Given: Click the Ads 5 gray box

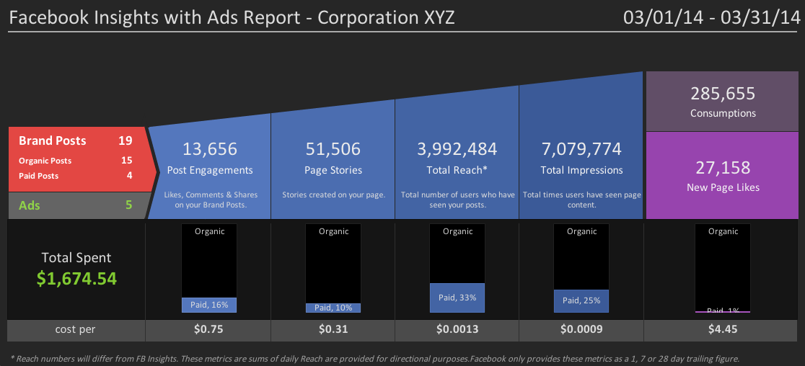Looking at the screenshot, I should coord(77,205).
